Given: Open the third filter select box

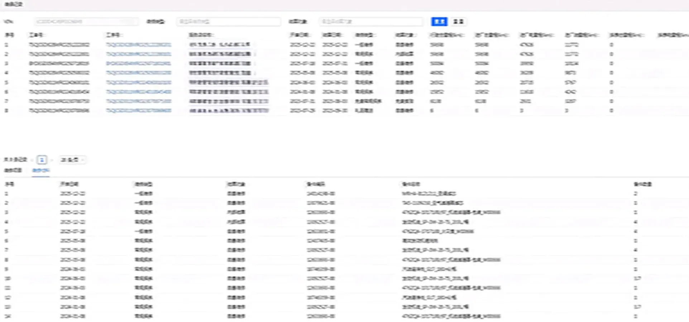Looking at the screenshot, I should point(371,21).
